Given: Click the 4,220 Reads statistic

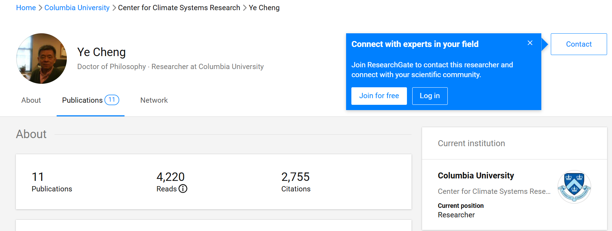Looking at the screenshot, I should [x=171, y=177].
